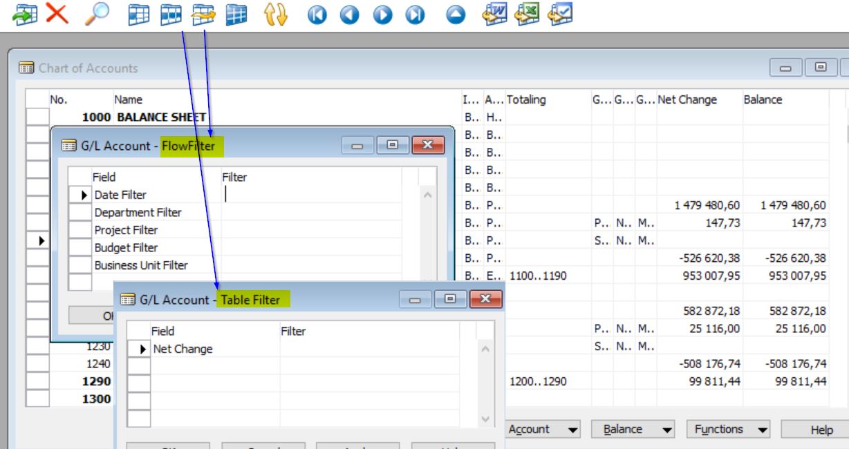849x449 pixels.
Task: Select the Business Unit Filter field
Action: [x=157, y=265]
